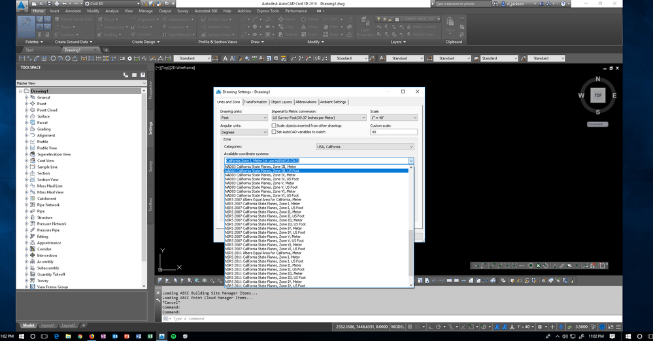This screenshot has height=341, width=653.
Task: Click the Point Cloud node icon
Action: (x=33, y=110)
